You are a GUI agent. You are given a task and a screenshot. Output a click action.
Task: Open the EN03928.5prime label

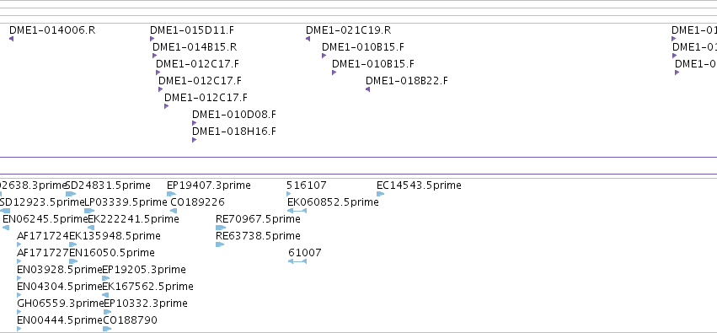click(60, 270)
